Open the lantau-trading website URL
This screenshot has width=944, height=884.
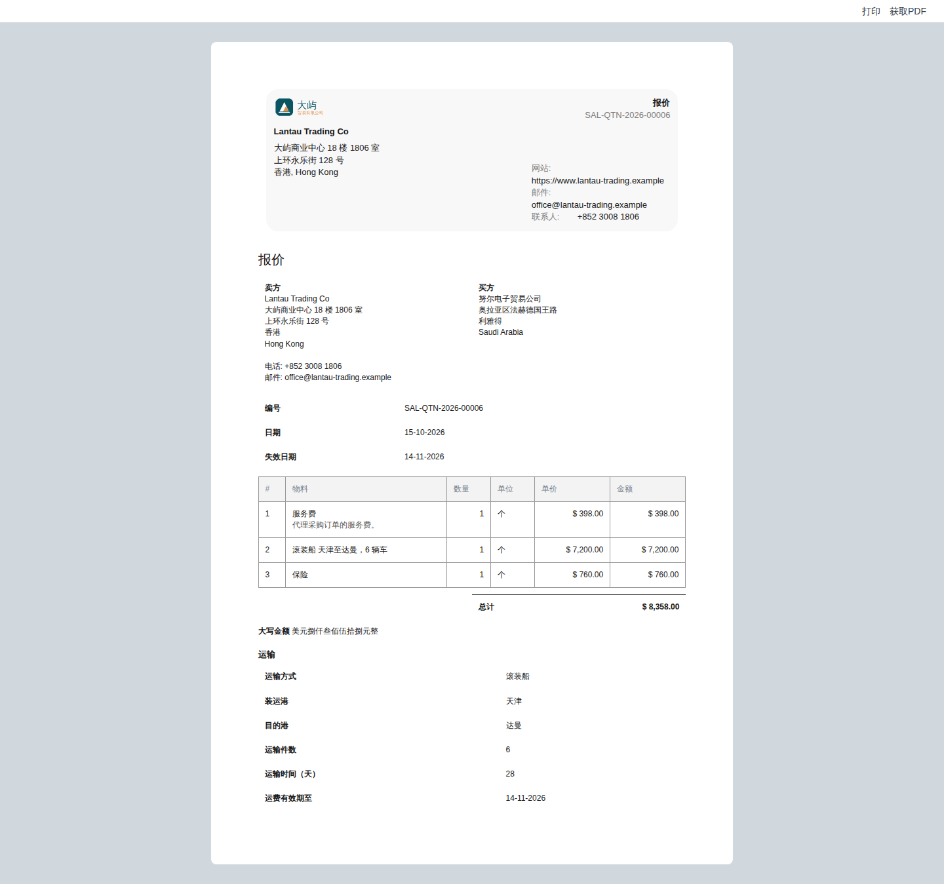tap(597, 181)
